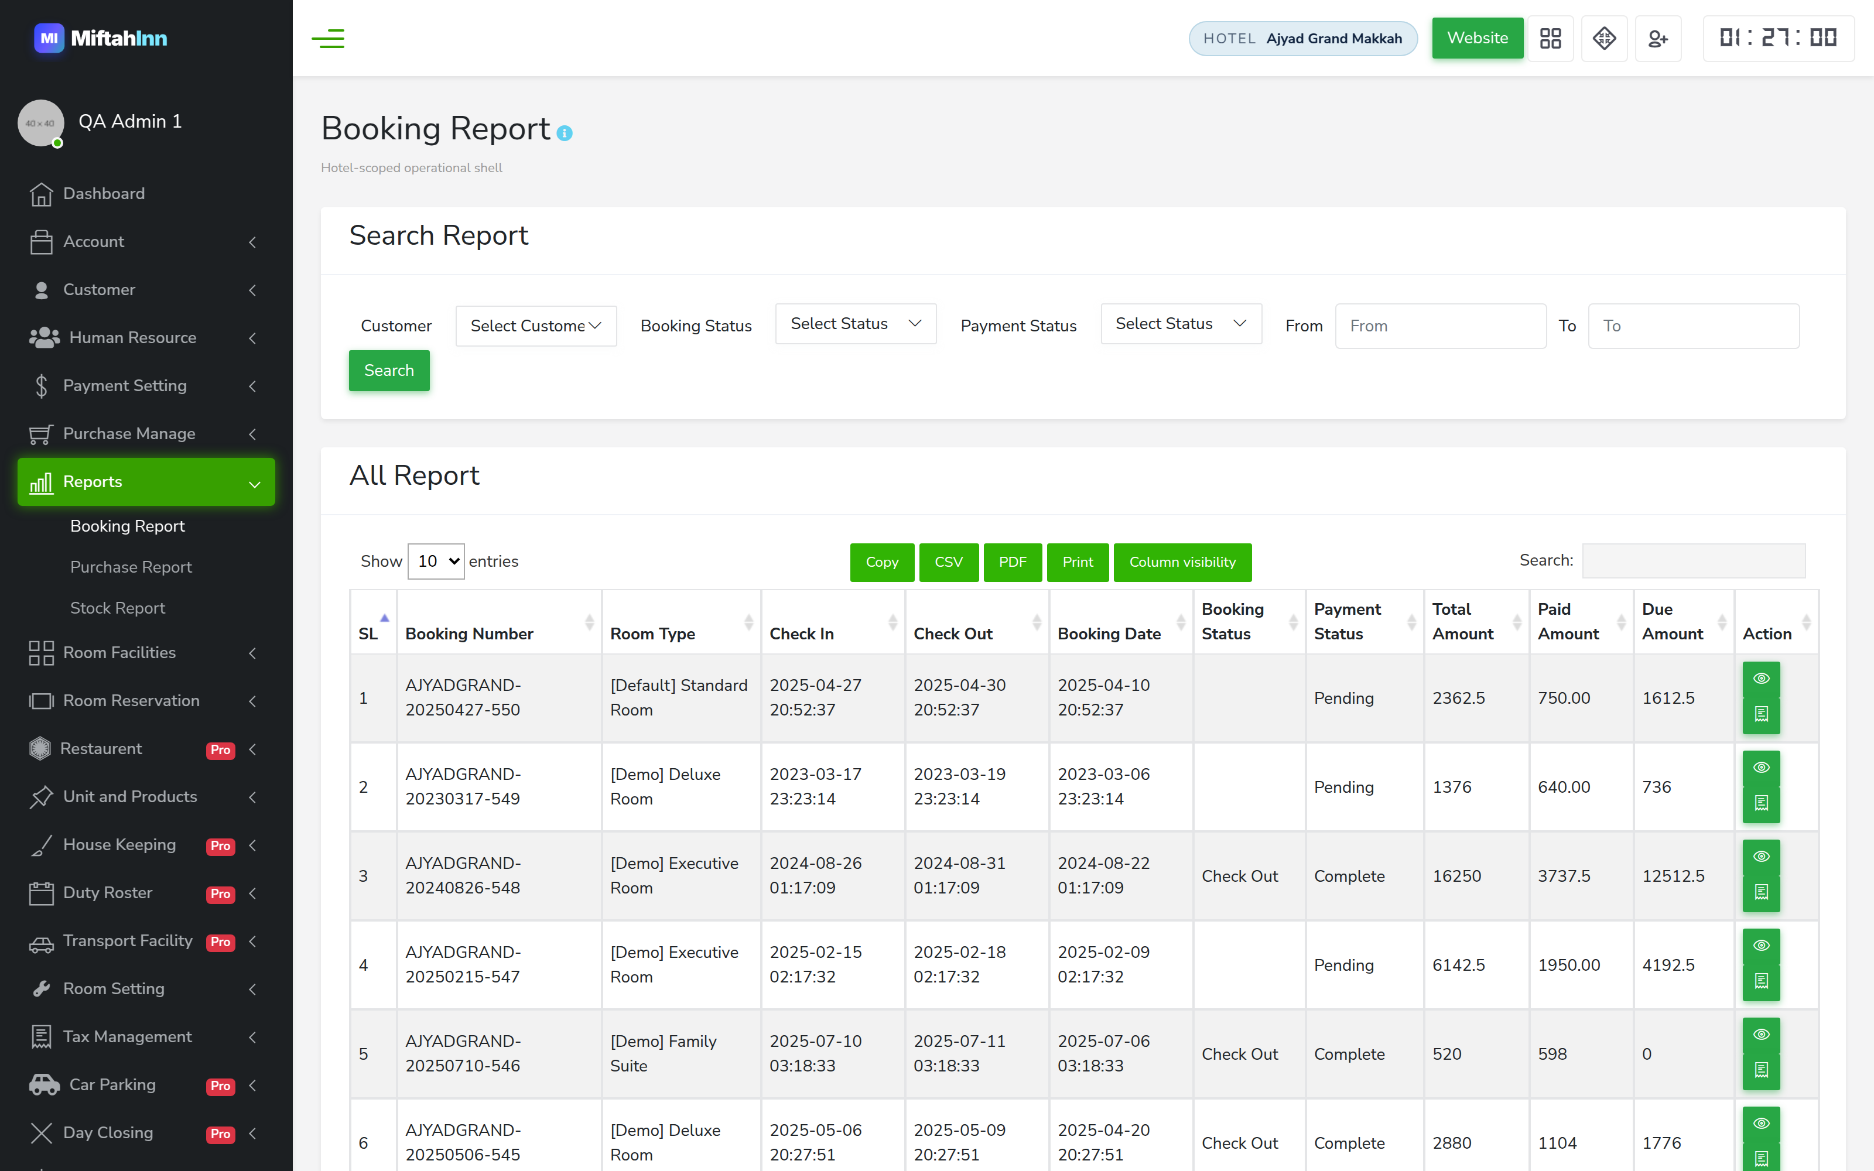
Task: Open invoice icon for booking AJYADGRAND-20250427-550
Action: tap(1761, 714)
